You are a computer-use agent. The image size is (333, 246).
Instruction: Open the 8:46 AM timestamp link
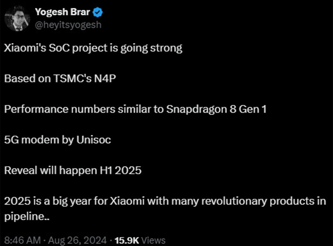click(23, 240)
